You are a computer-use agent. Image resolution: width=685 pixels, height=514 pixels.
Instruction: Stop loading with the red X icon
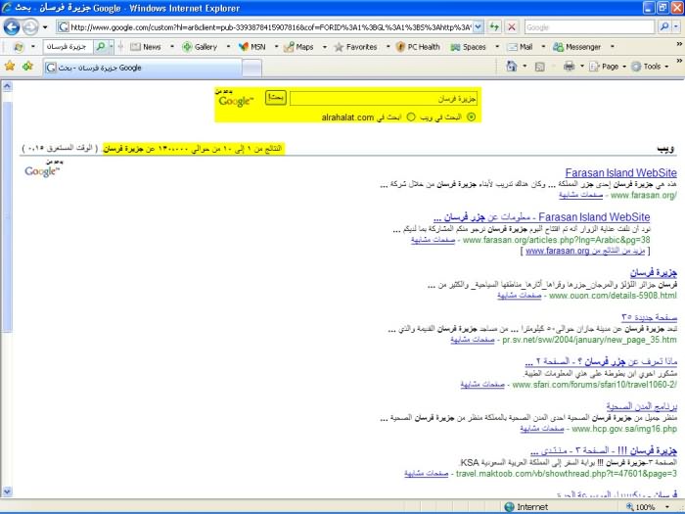tap(511, 27)
